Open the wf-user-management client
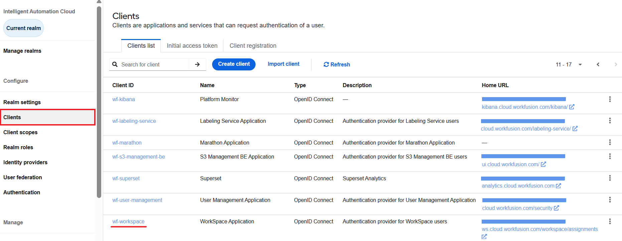Screen dimensions: 622x241 coord(137,200)
